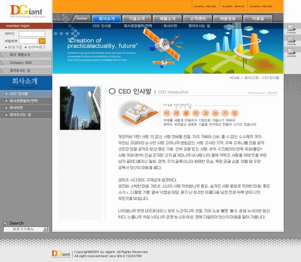
Task: Click the 아이디 input field
Action: [x=32, y=34]
